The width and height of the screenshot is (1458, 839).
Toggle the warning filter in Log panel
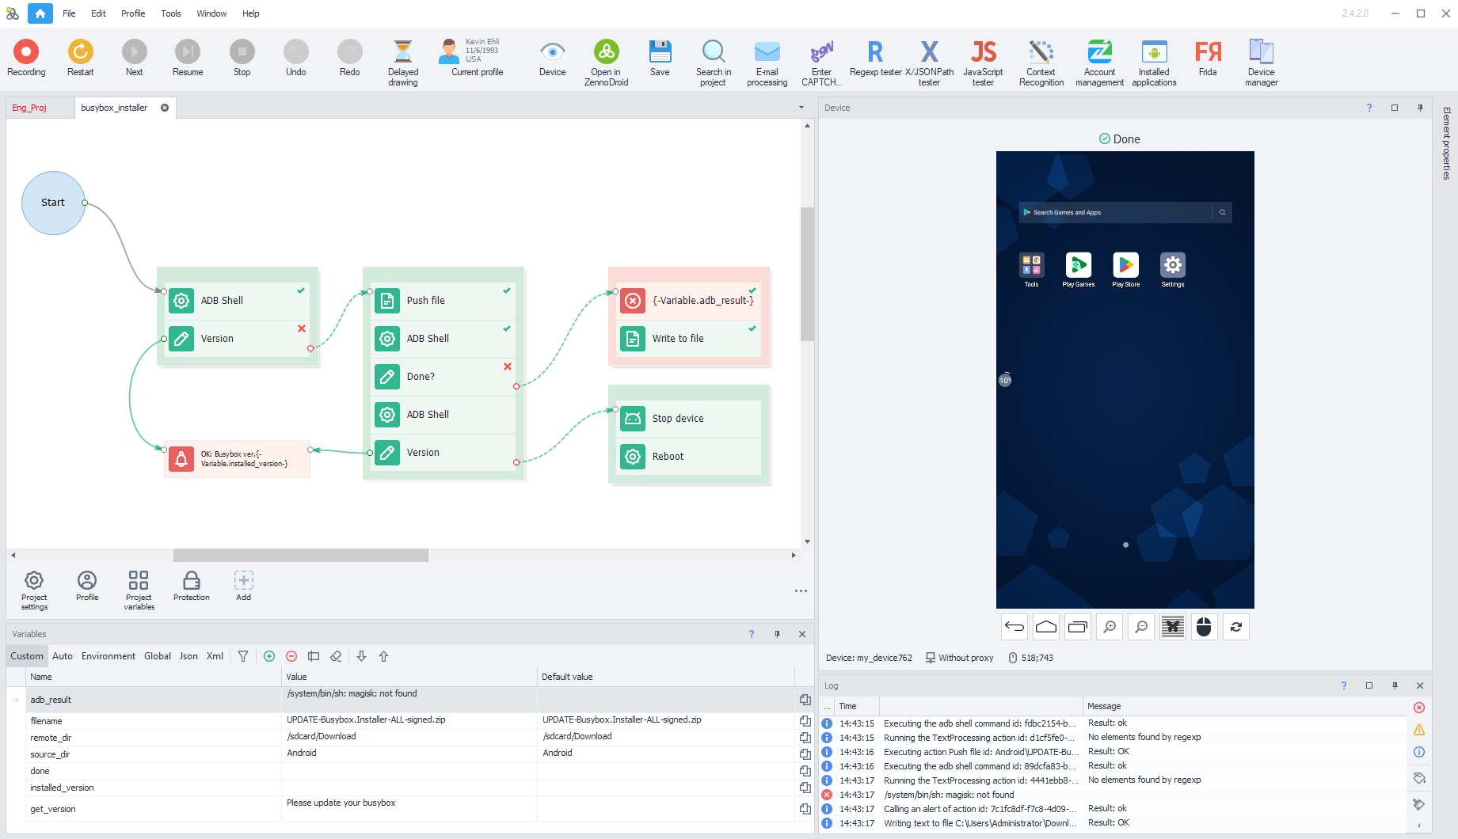pyautogui.click(x=1419, y=730)
